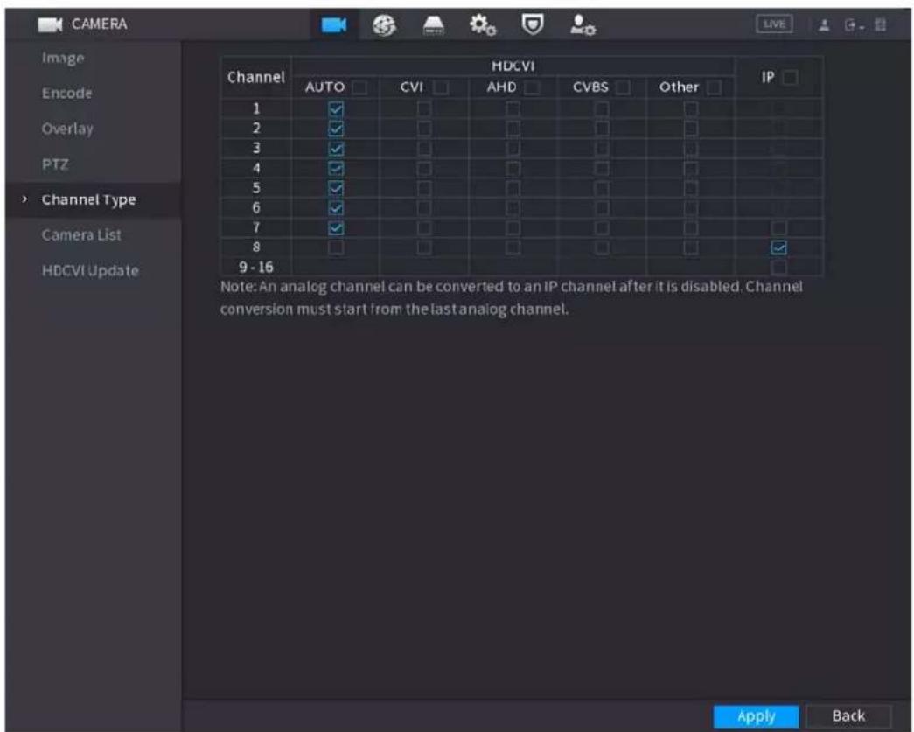Check AHD for channel 5
The image size is (914, 732).
point(513,188)
